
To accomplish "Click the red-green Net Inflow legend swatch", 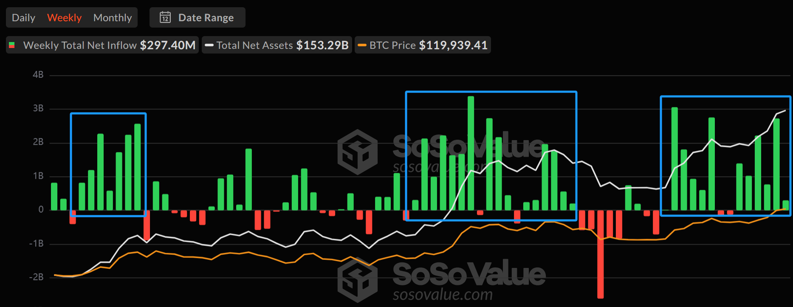I will click(12, 45).
